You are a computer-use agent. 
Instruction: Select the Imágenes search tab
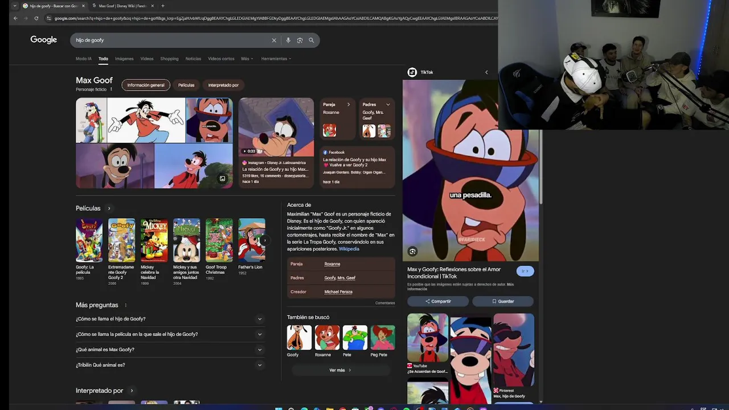click(x=124, y=59)
